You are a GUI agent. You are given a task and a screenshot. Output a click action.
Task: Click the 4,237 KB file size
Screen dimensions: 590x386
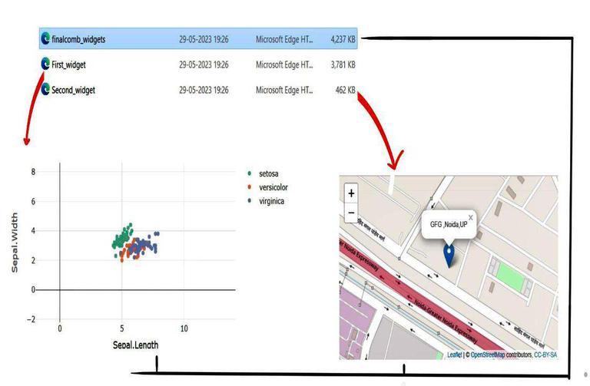coord(343,39)
